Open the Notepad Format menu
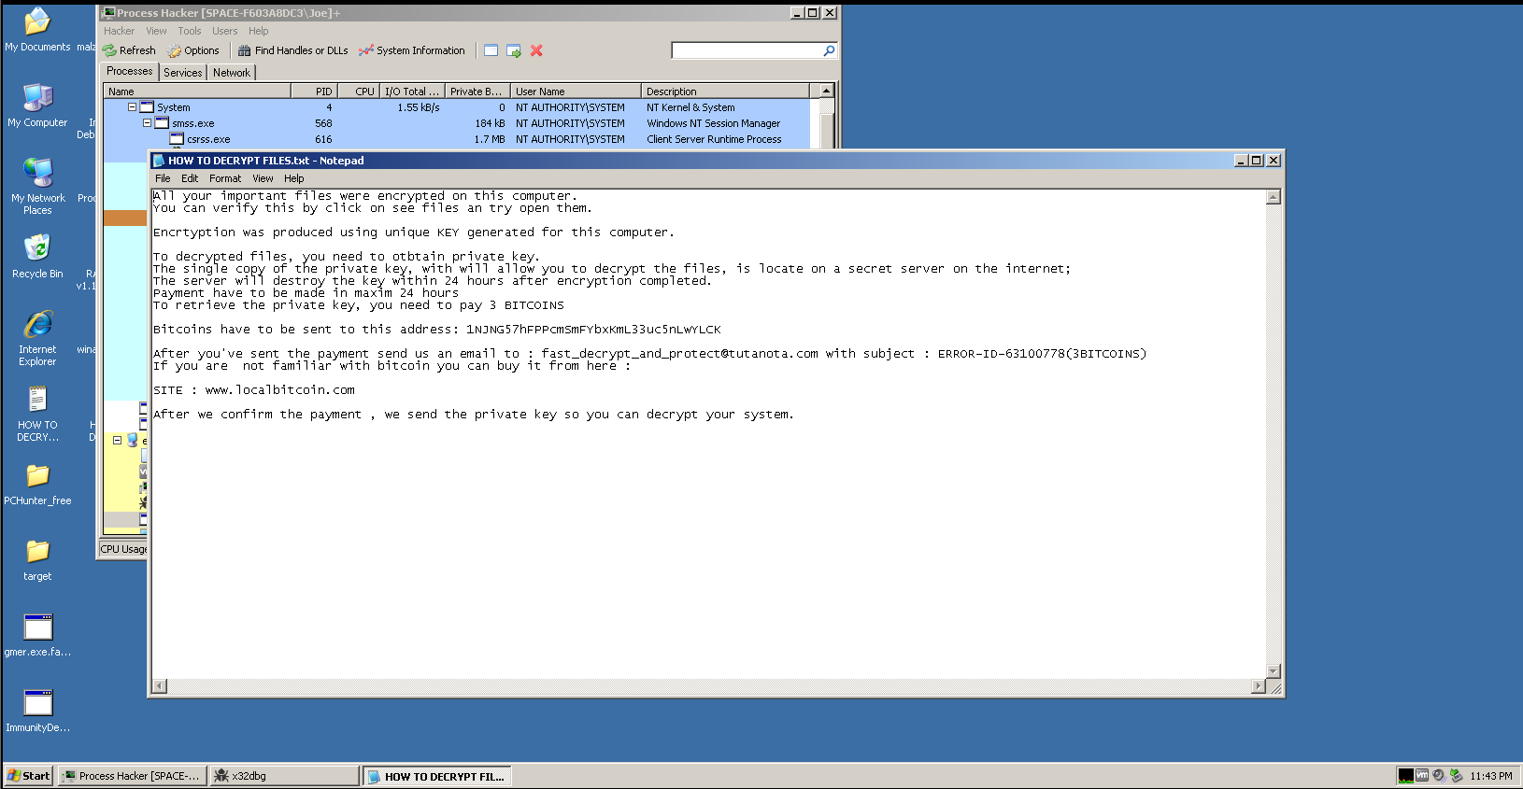 [224, 178]
